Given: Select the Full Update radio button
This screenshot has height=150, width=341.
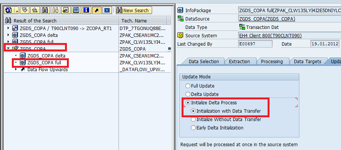Looking at the screenshot, I should click(188, 86).
